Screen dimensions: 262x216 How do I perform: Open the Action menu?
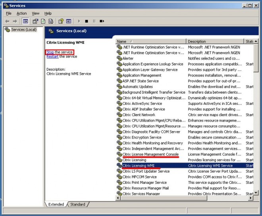21,13
